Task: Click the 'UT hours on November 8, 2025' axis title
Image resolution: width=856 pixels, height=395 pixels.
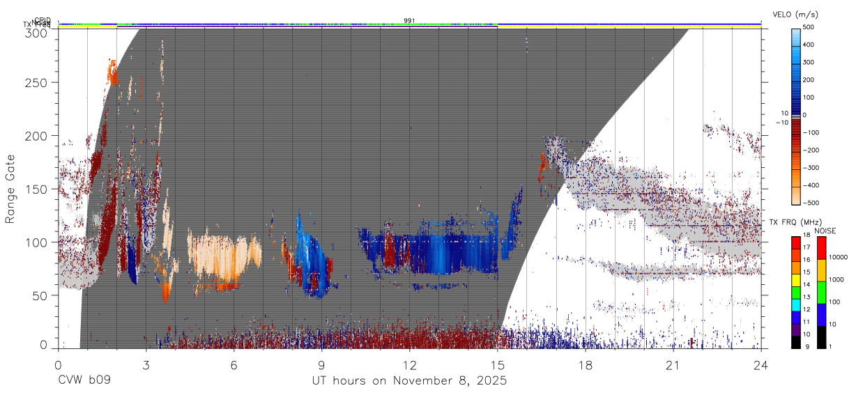Action: pyautogui.click(x=409, y=381)
